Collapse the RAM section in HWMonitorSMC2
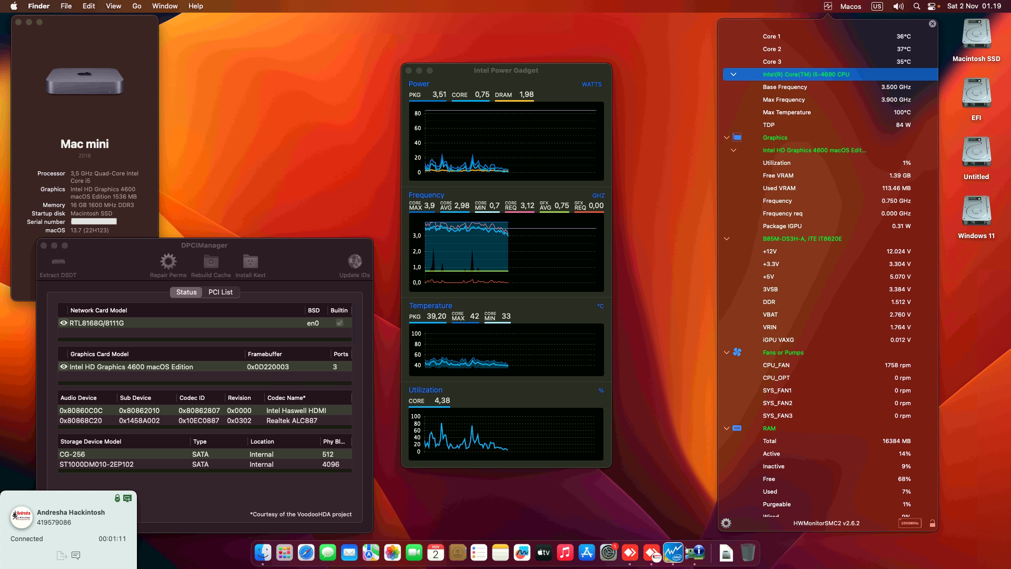 point(727,428)
